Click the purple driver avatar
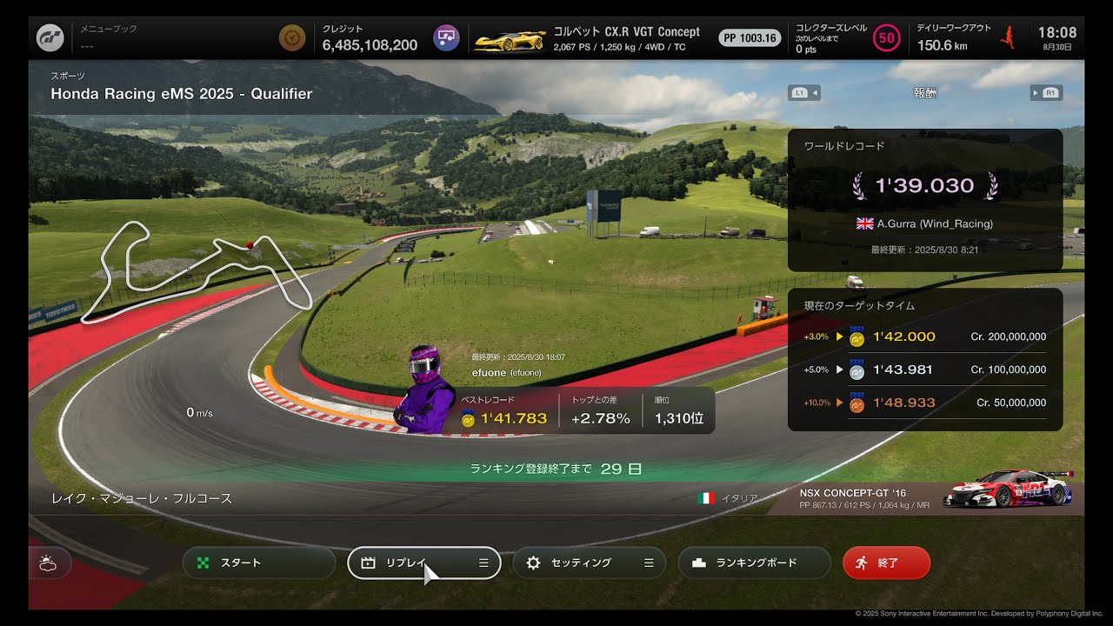Viewport: 1113px width, 626px height. 424,389
